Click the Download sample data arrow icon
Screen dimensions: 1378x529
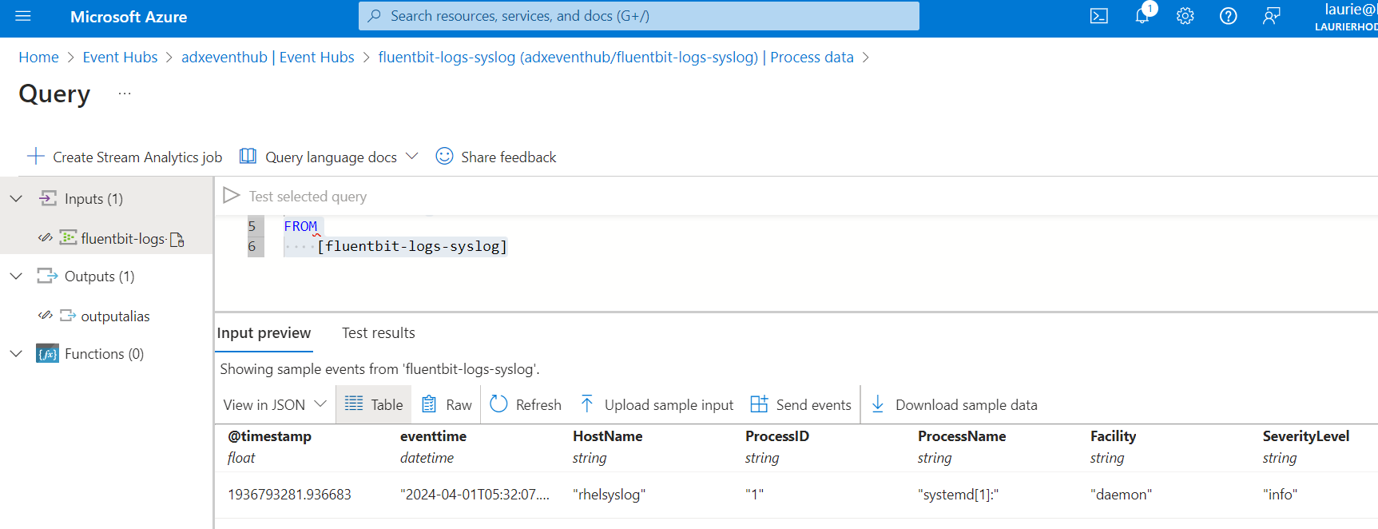coord(878,404)
